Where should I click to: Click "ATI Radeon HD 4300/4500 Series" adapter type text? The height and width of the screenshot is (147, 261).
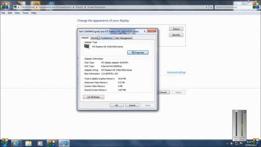click(108, 47)
